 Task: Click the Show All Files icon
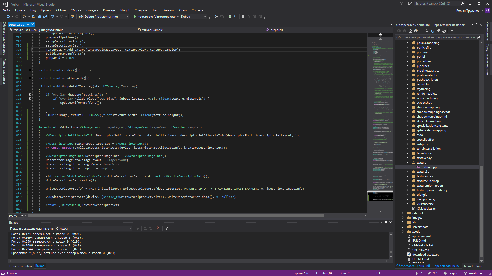[444, 31]
